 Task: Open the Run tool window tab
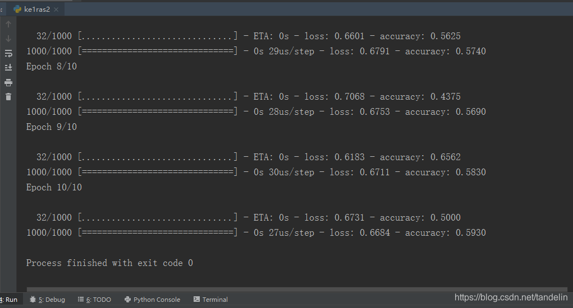point(9,300)
